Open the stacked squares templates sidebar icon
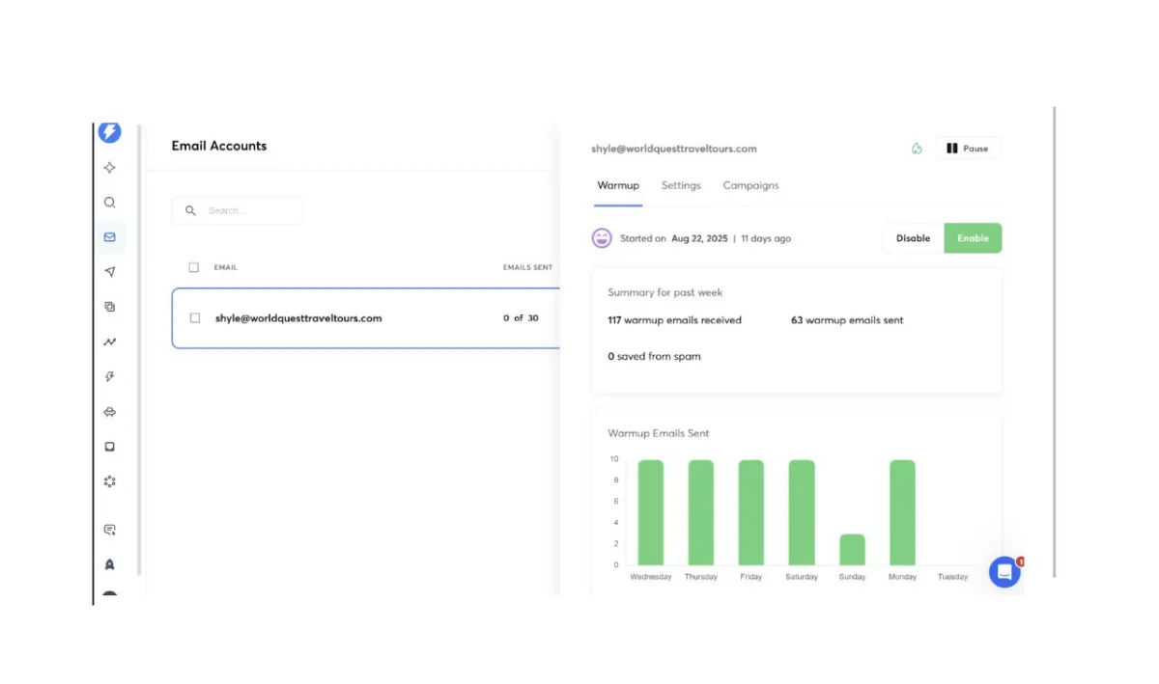 pyautogui.click(x=110, y=307)
